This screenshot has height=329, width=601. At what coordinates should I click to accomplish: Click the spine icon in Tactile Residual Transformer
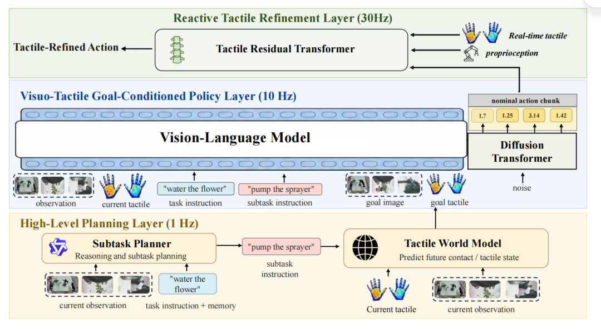[x=177, y=50]
